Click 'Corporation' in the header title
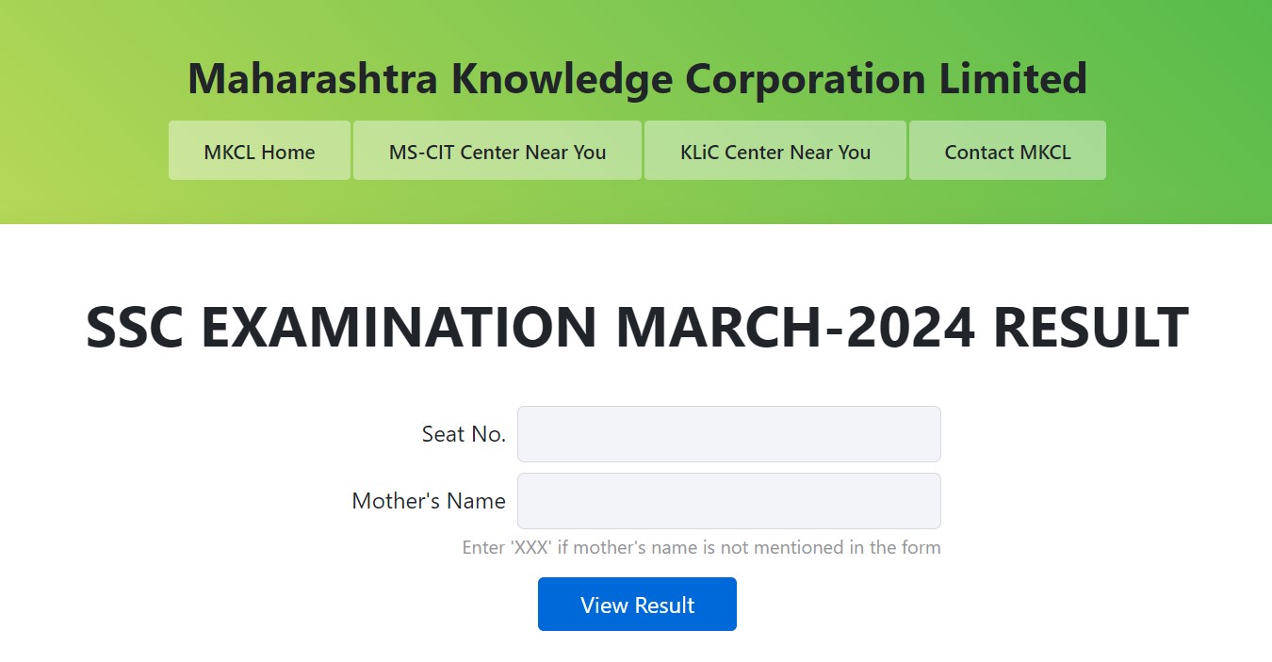1272x662 pixels. click(x=806, y=78)
